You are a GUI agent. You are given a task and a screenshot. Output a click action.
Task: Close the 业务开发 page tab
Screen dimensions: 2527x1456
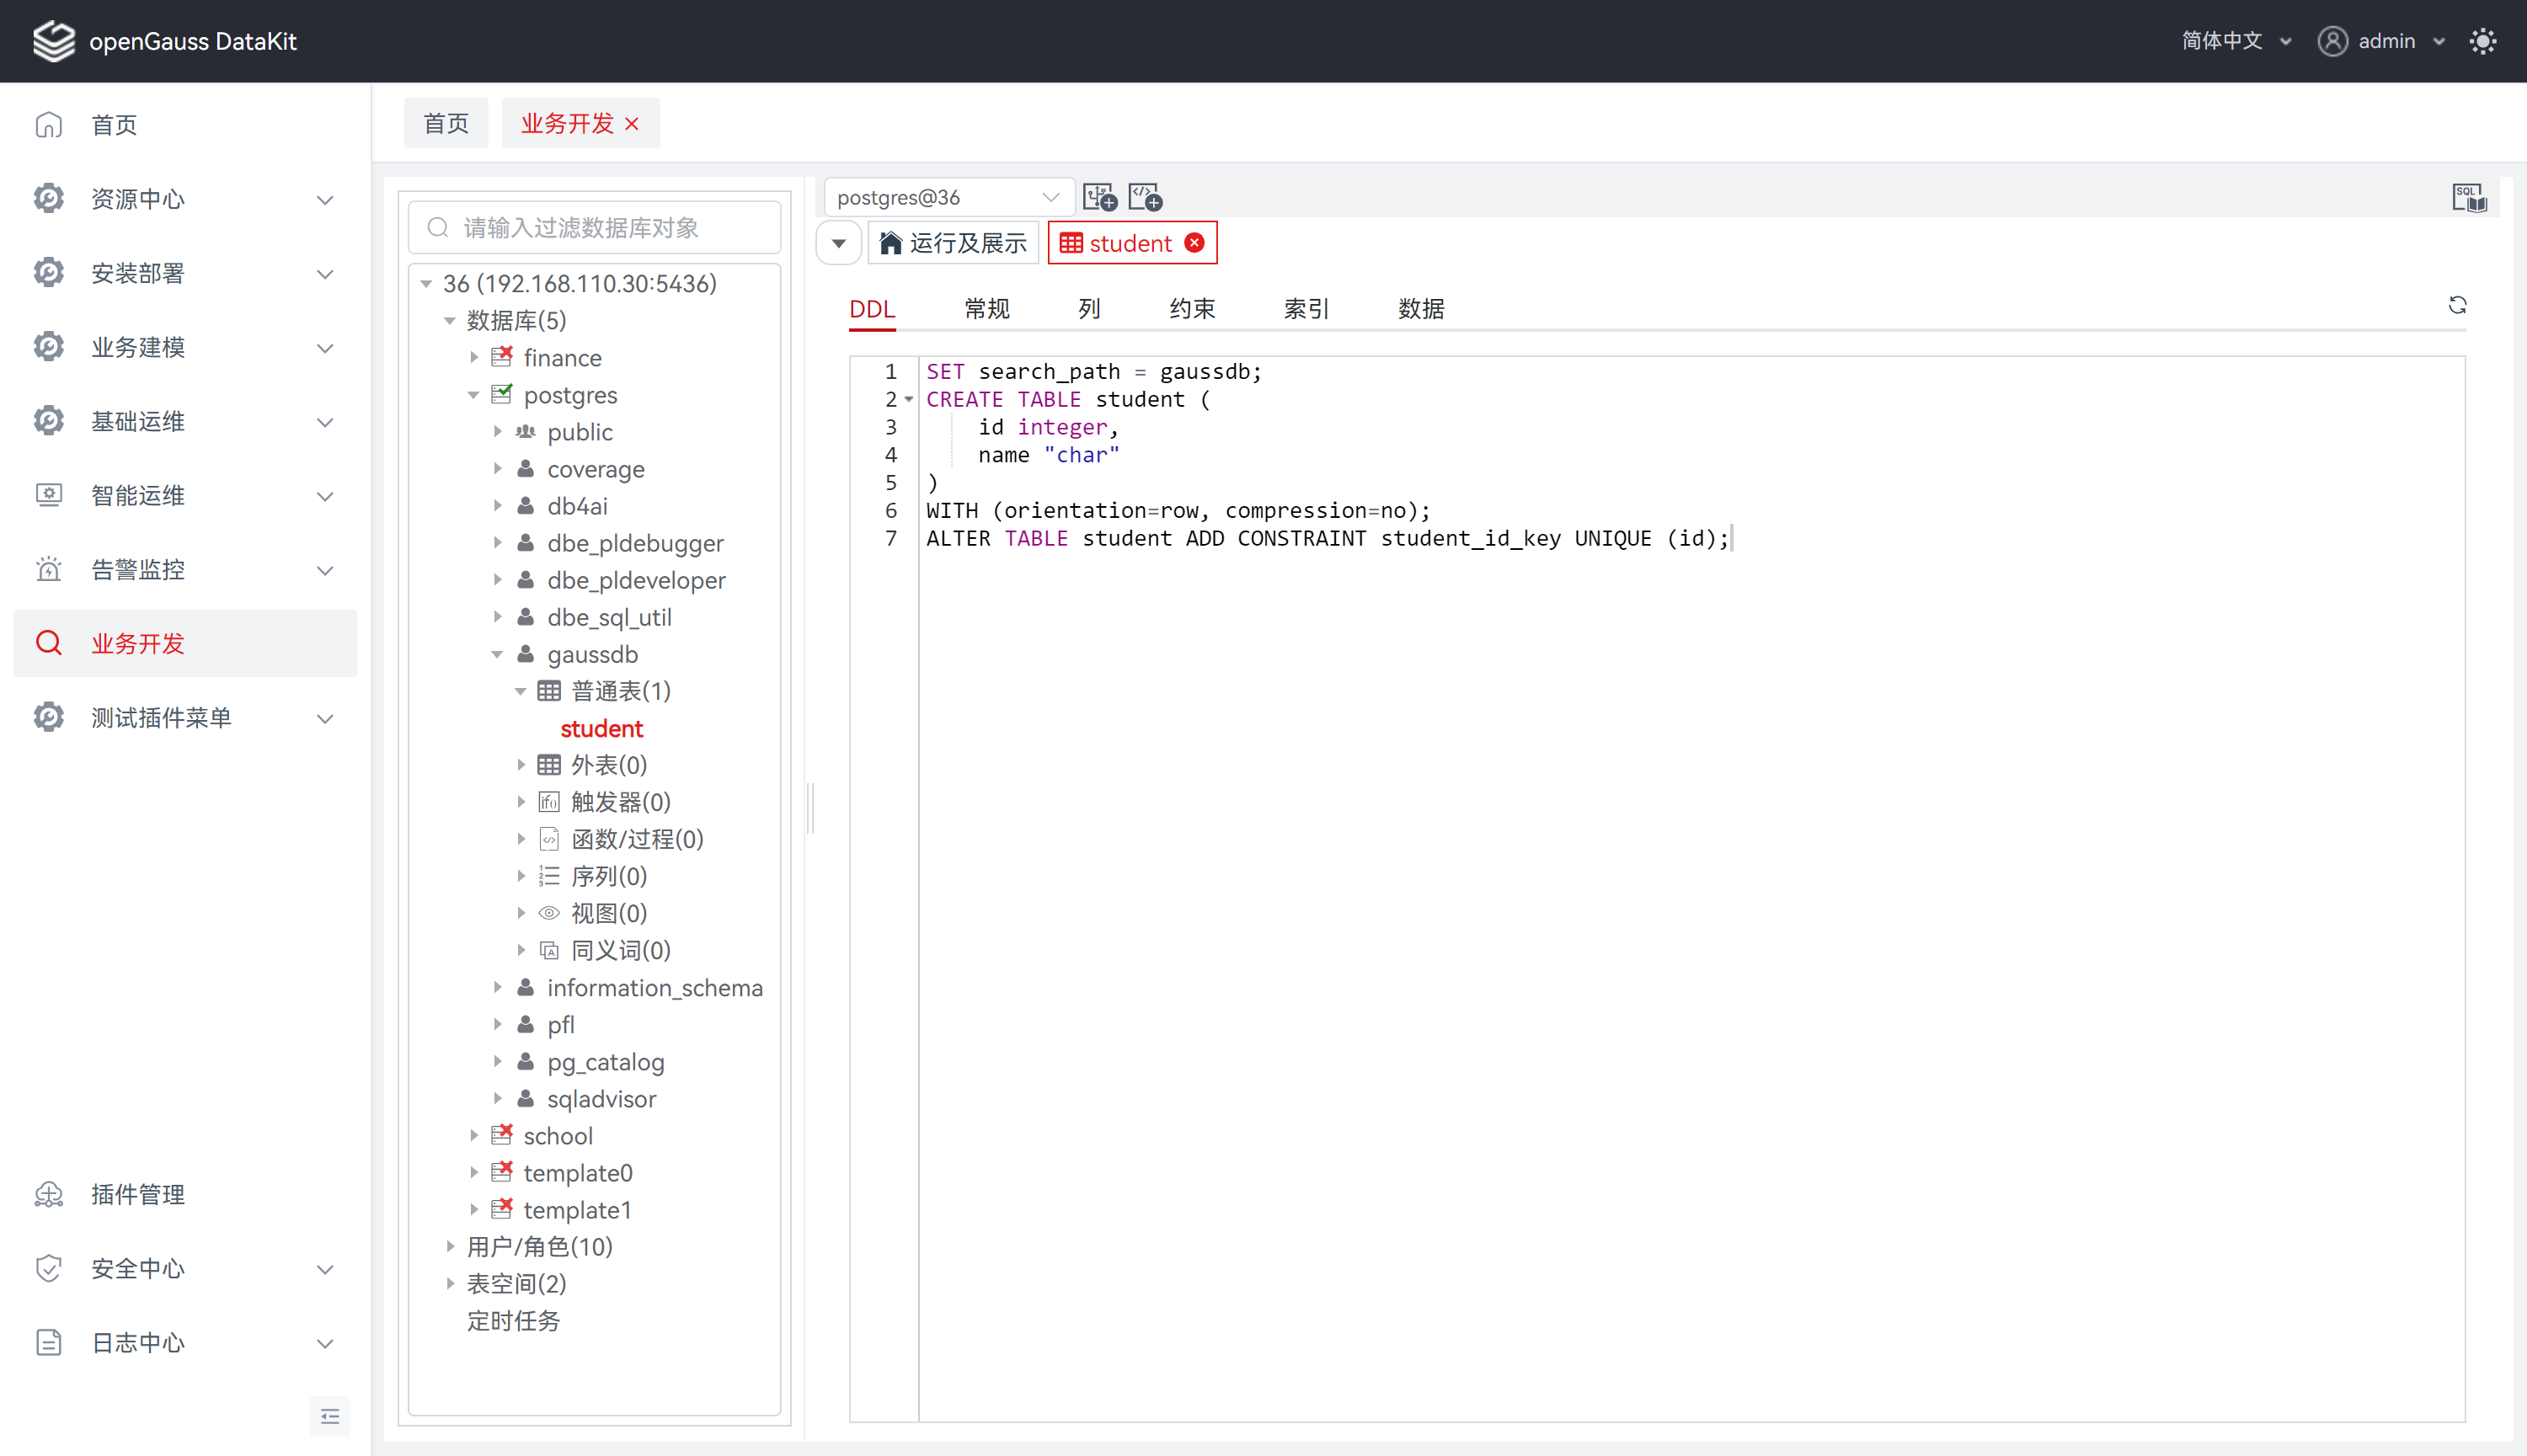632,124
